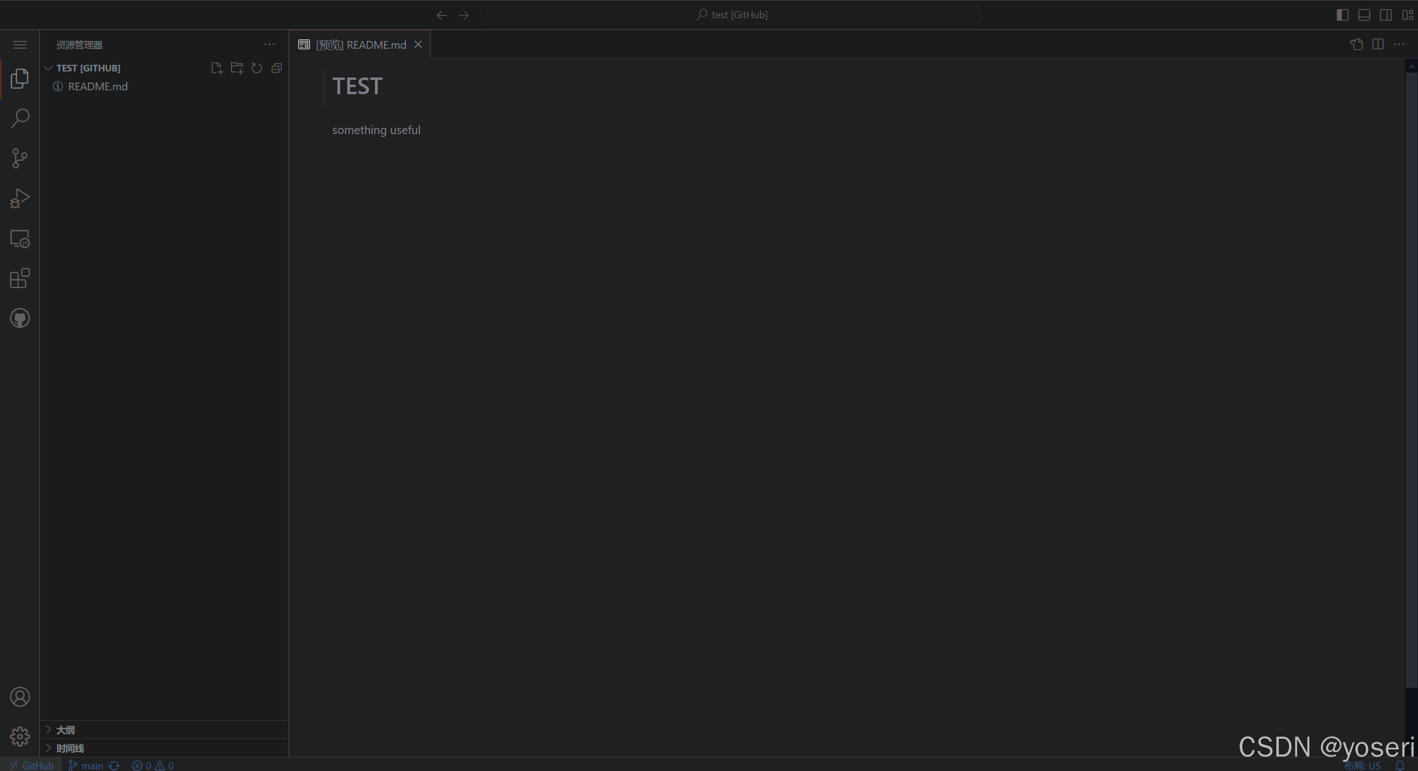Viewport: 1418px width, 771px height.
Task: Open the Extensions view
Action: [20, 278]
